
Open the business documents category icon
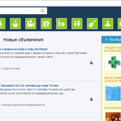[46, 24]
